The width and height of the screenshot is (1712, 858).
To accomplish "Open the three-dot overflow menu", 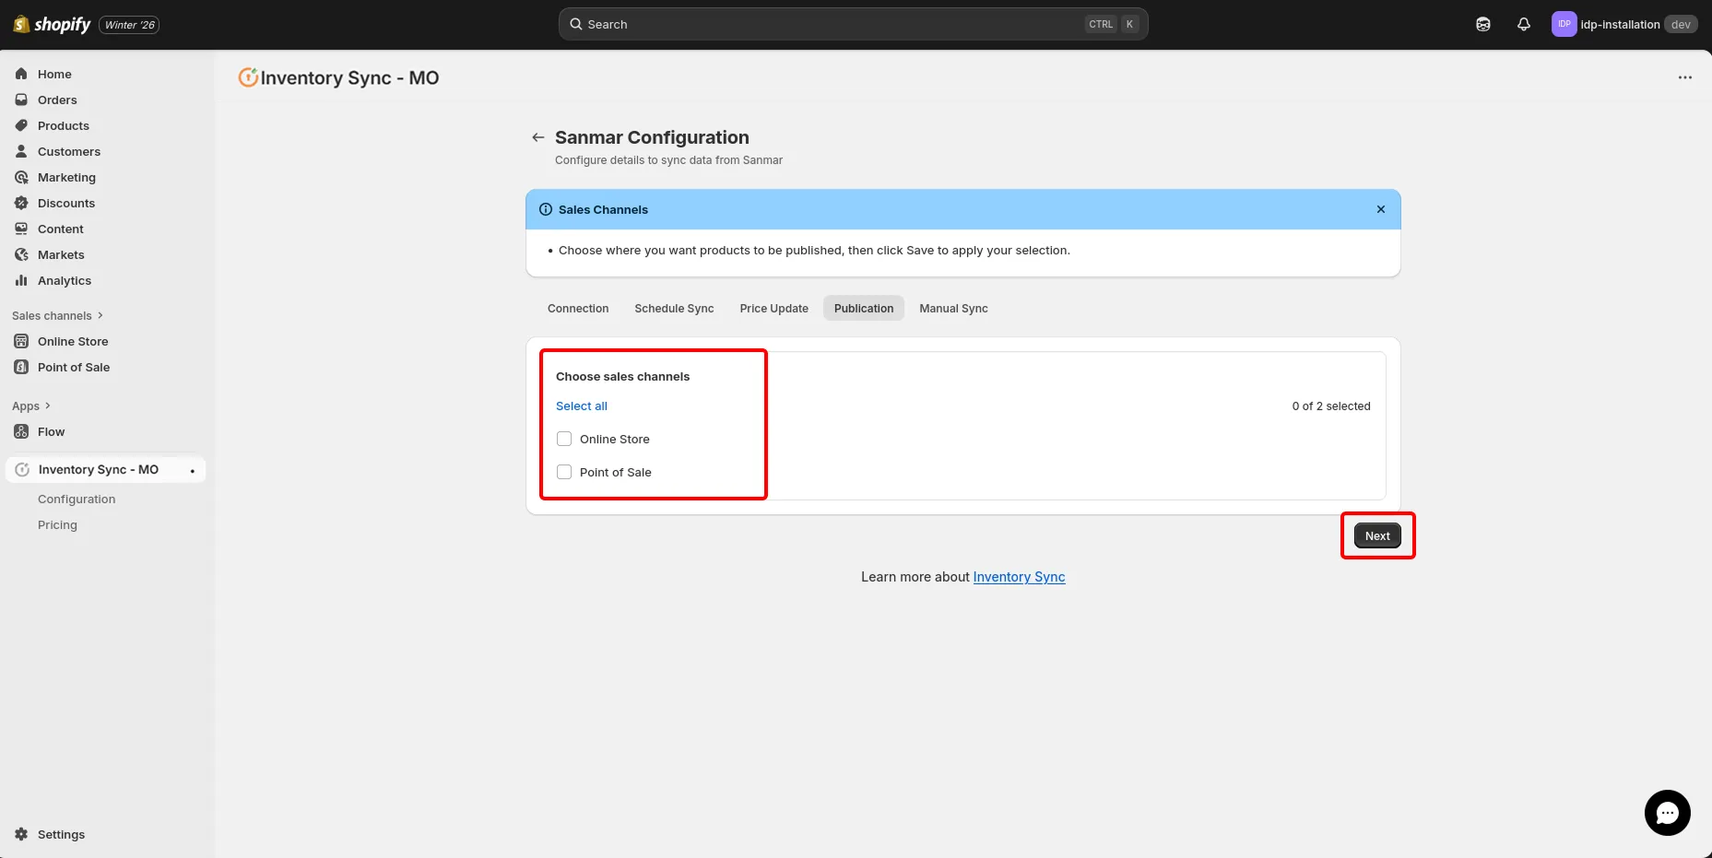I will 1685,77.
